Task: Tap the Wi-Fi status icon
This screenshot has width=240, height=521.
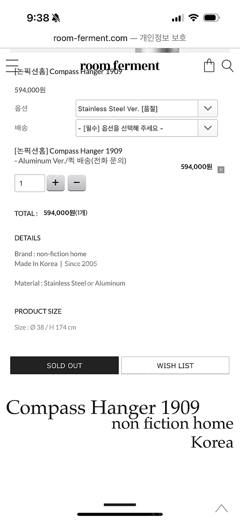Action: click(x=193, y=18)
